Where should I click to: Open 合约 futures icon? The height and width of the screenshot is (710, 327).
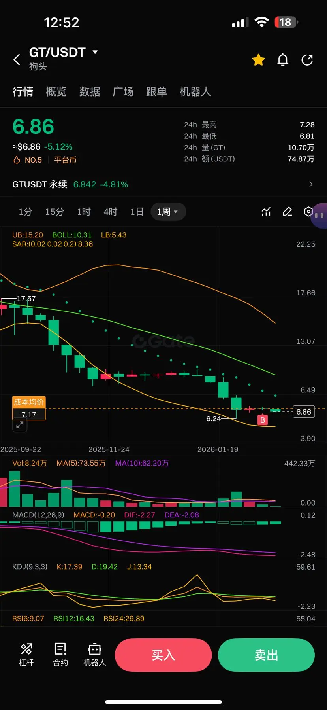click(60, 655)
